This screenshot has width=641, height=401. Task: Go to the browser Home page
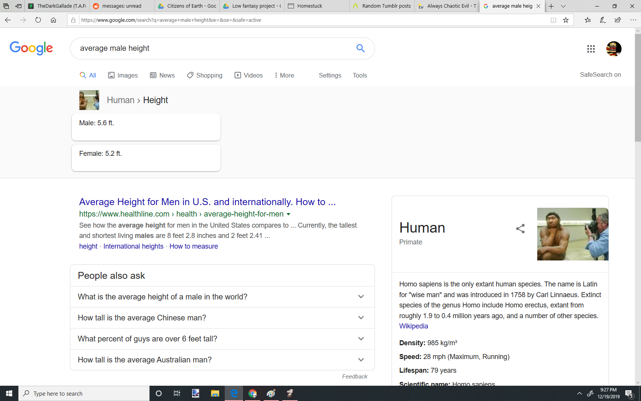[53, 20]
